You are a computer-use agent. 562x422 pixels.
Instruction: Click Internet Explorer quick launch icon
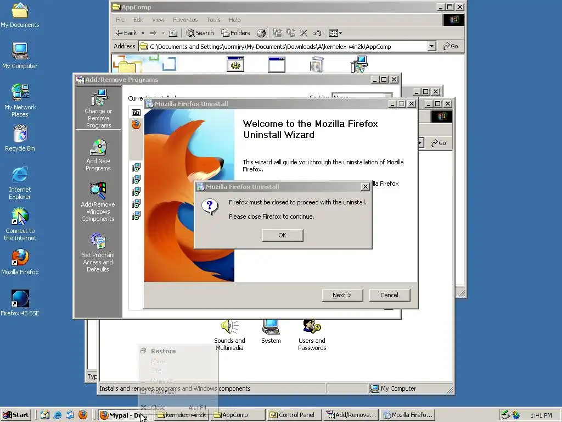57,415
